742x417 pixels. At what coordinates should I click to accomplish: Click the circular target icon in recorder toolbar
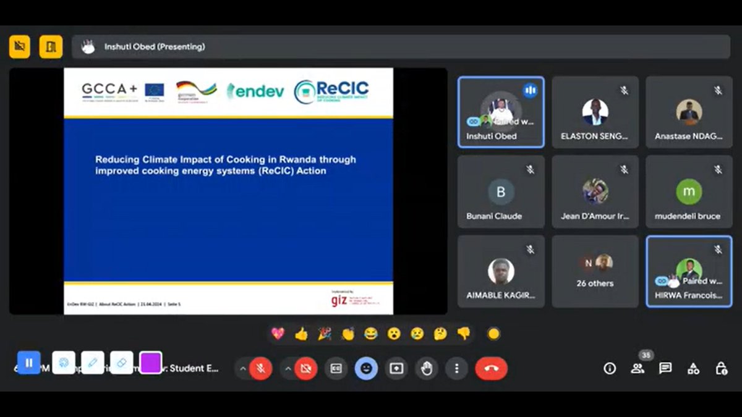pyautogui.click(x=63, y=363)
